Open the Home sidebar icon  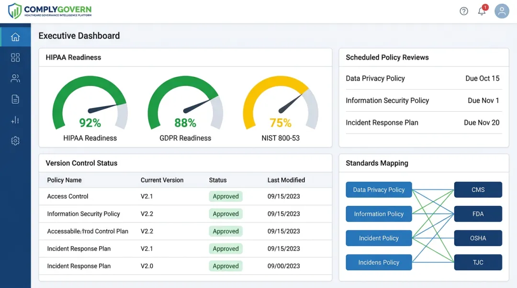[x=15, y=37]
